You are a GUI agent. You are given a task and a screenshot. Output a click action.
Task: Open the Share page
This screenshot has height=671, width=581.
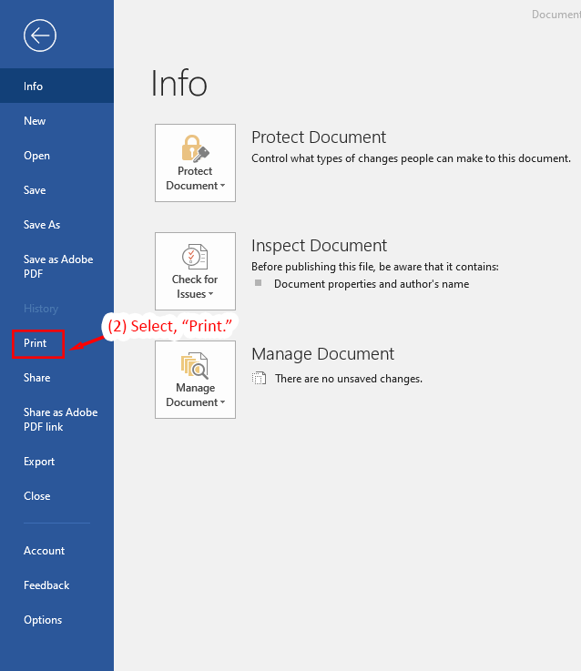pos(57,378)
